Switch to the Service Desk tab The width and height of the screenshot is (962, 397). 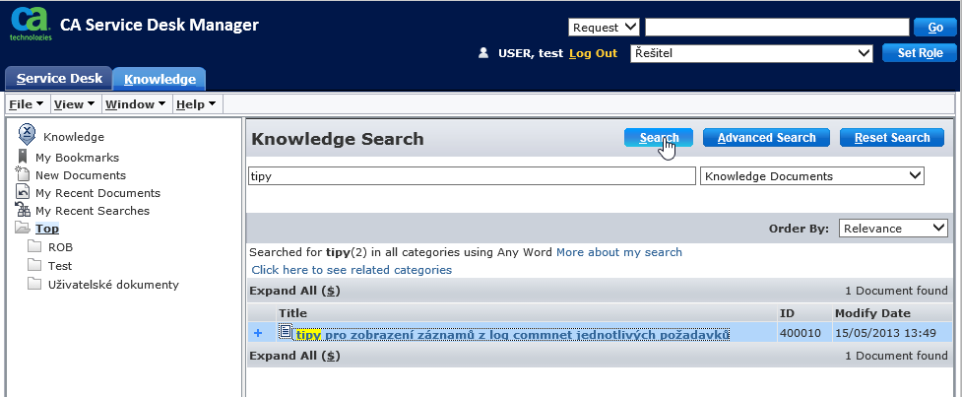click(x=58, y=79)
